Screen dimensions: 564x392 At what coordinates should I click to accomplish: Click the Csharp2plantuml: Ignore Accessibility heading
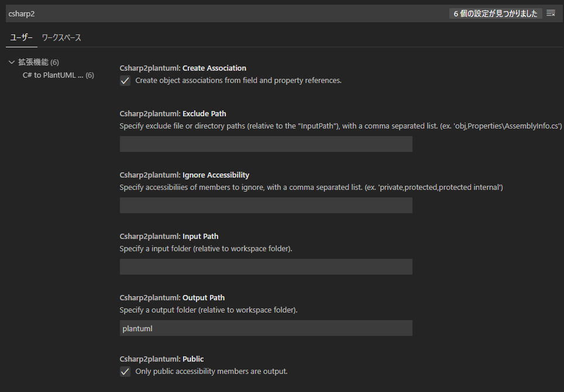point(184,175)
